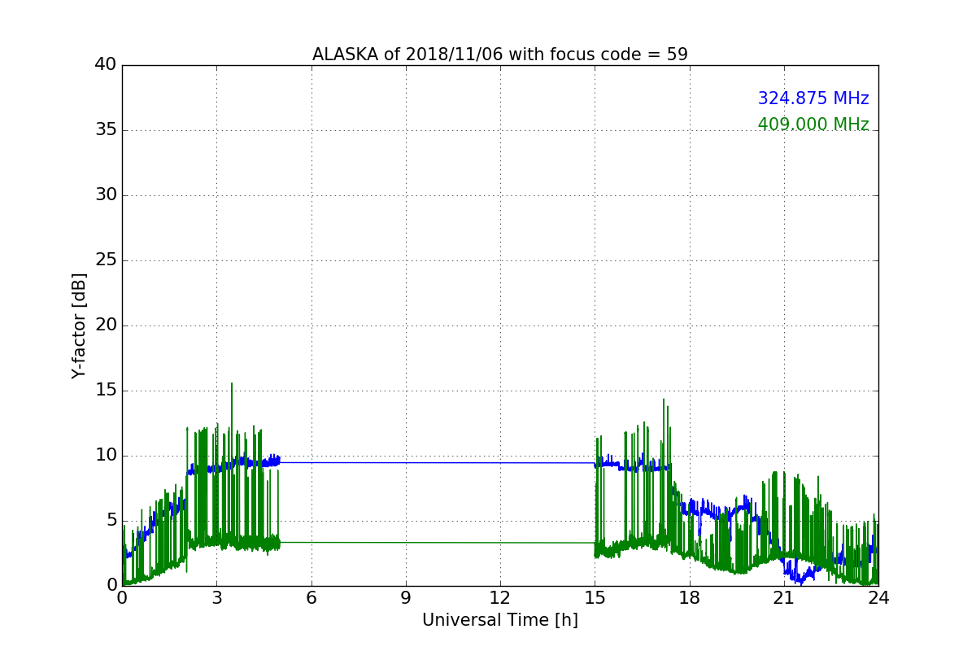Click the y-axis tick label 25

105,260
